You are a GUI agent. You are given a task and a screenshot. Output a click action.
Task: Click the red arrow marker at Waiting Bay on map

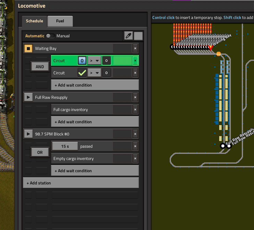pos(210,47)
